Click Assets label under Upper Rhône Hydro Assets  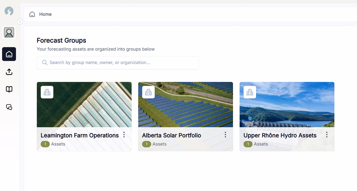(261, 144)
